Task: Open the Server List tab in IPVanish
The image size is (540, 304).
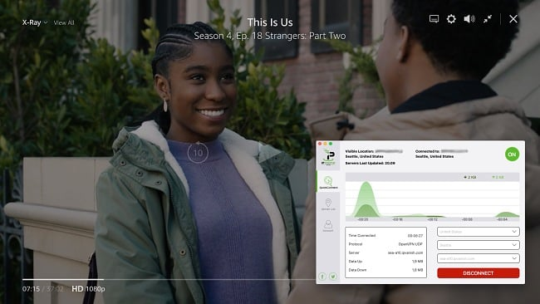Action: click(x=328, y=204)
